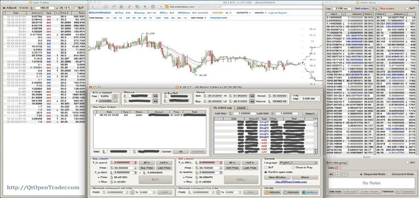Click the move-rule-up arrow in Rules window
The width and height of the screenshot is (419, 198).
tap(338, 174)
